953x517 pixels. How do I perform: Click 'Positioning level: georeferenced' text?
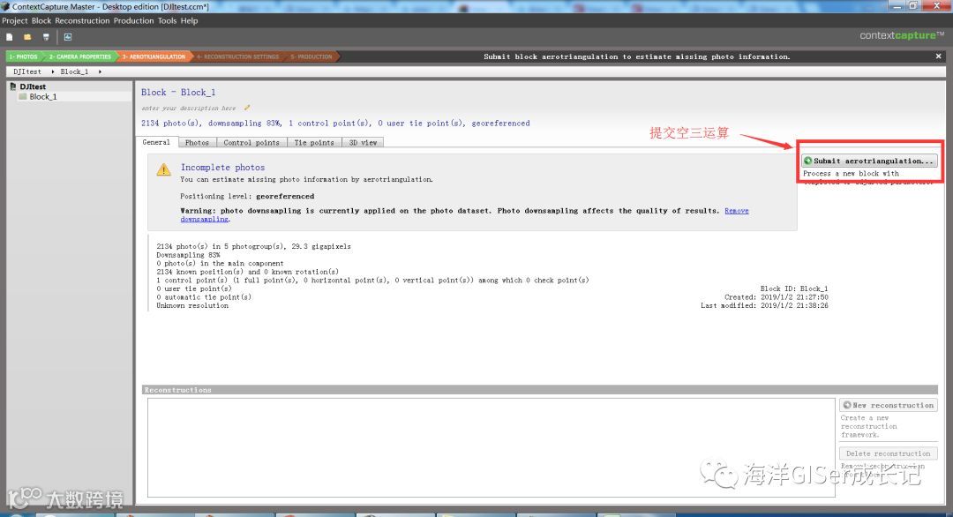[247, 196]
